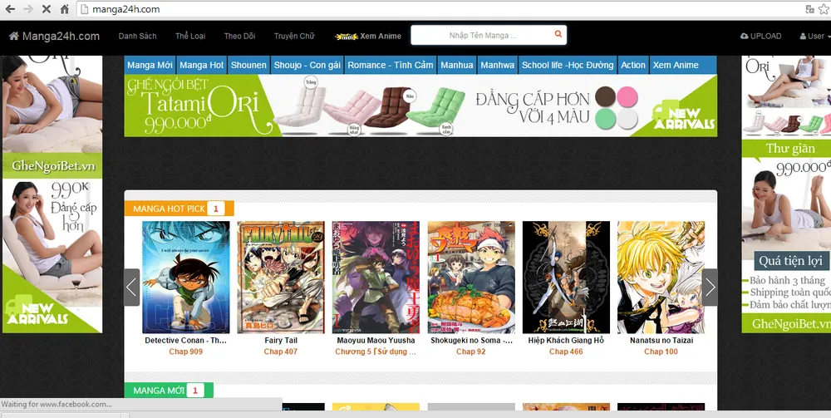Show previous manga with left carousel arrow
This screenshot has width=831, height=418.
click(x=131, y=288)
